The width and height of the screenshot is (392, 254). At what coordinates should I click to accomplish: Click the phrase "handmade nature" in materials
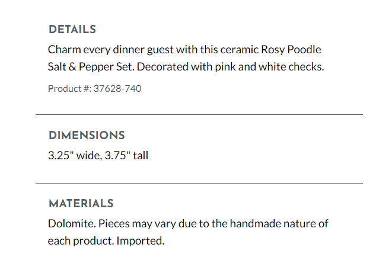coord(268,224)
